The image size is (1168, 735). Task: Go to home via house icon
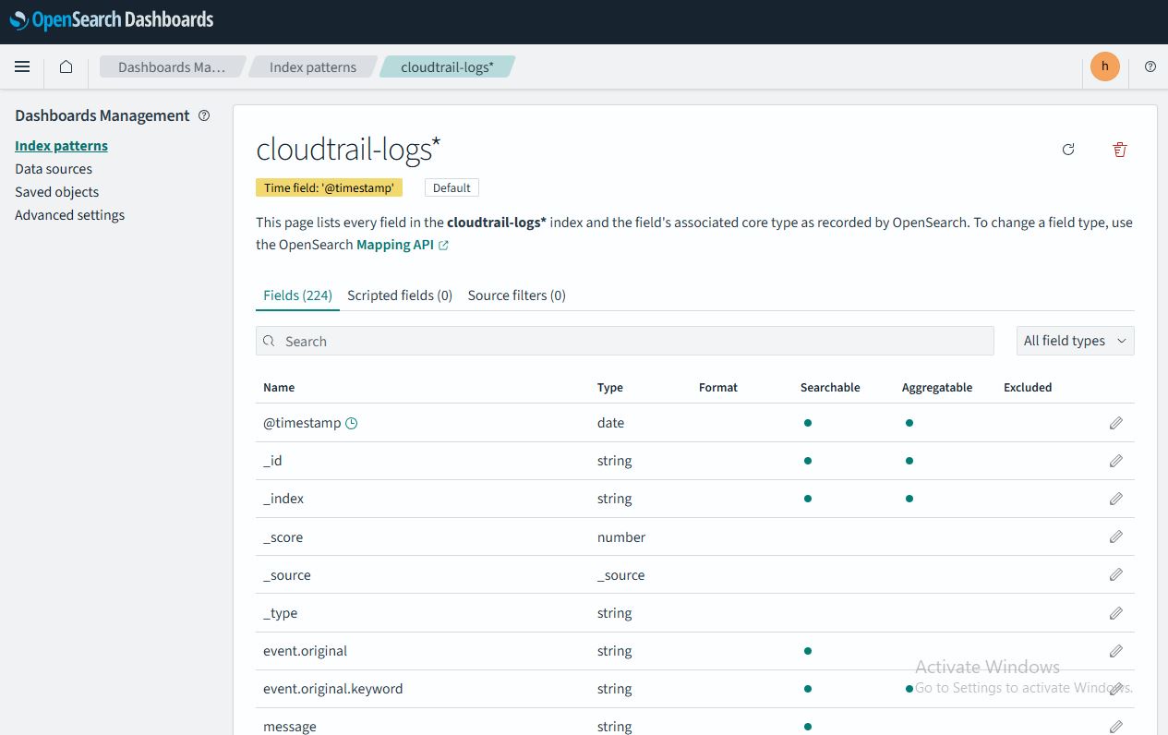point(66,66)
